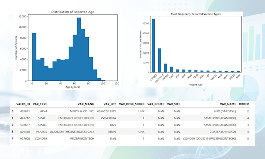Select the VARZOS bar in vaccine chart
The height and width of the screenshot is (159, 265).
click(x=166, y=68)
